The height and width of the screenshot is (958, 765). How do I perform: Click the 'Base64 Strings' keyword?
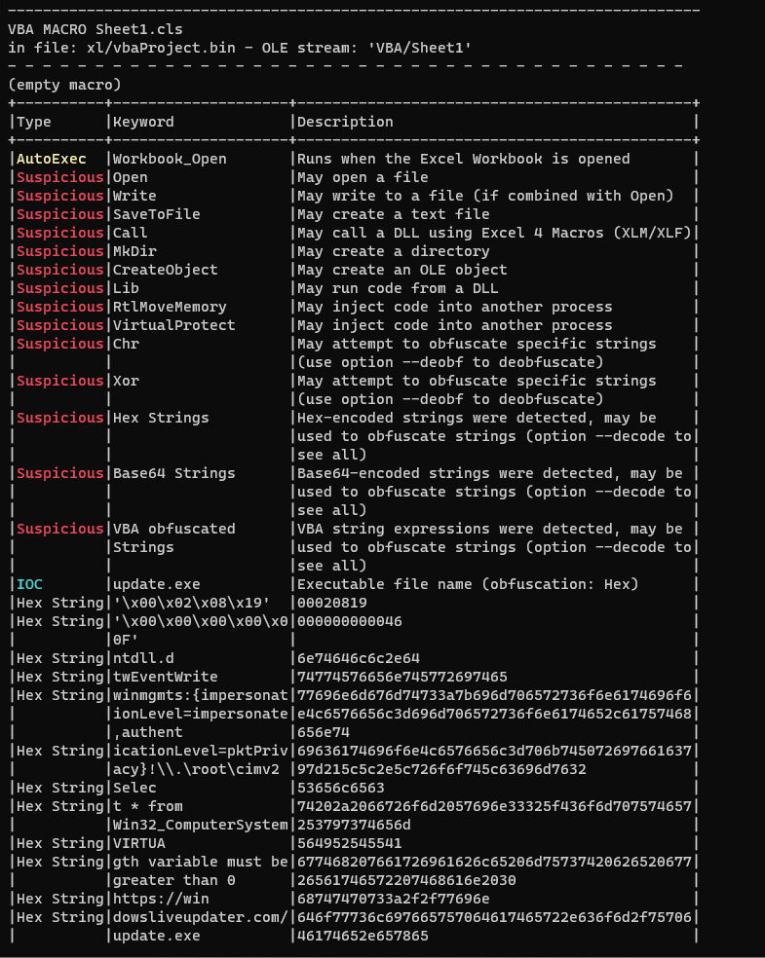173,473
